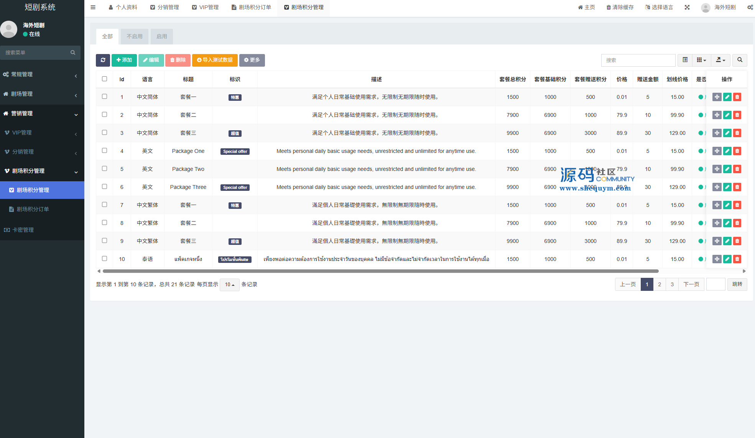Click drag-move icon for row 7

(717, 205)
